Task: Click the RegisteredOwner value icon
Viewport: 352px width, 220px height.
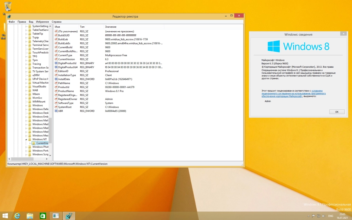Action: pyautogui.click(x=56, y=99)
